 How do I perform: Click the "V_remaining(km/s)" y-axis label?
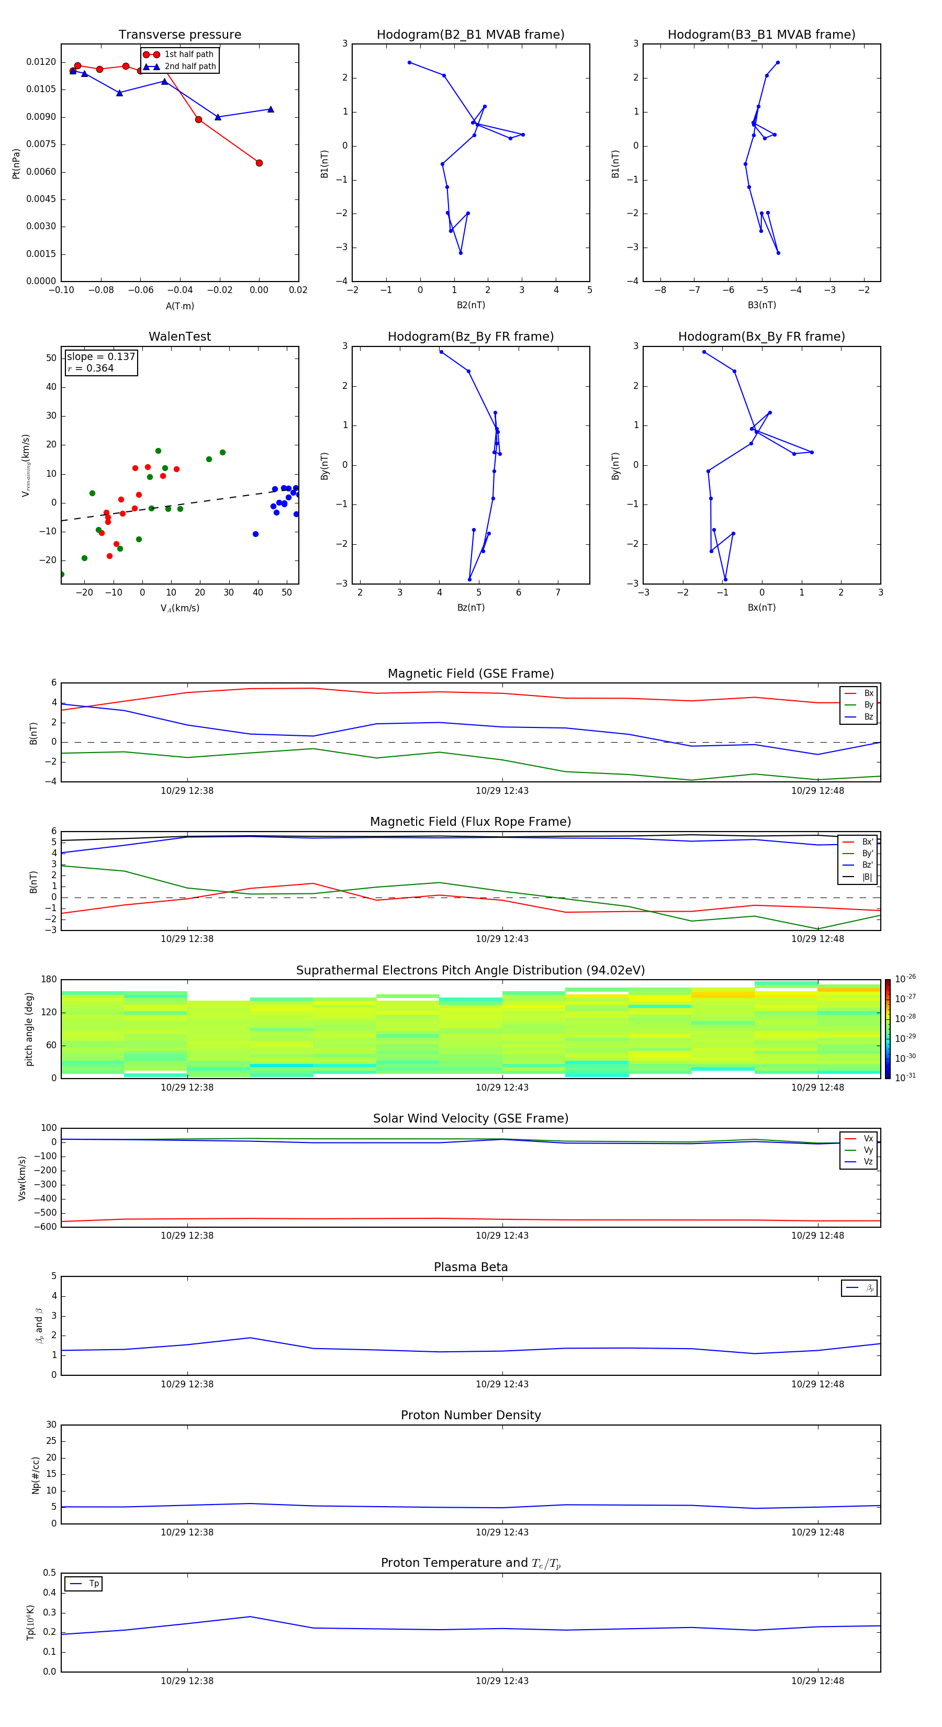(x=26, y=465)
